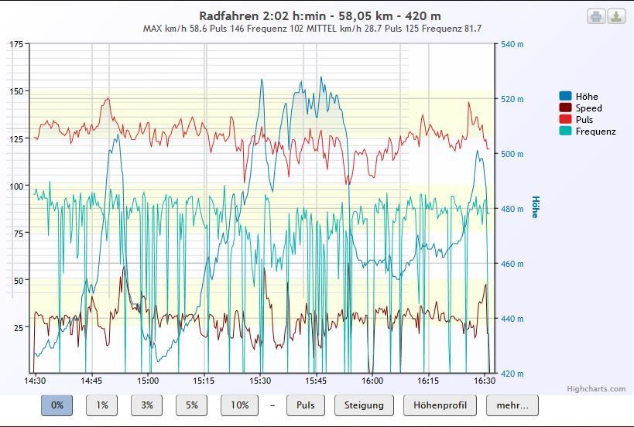Select the 1% button
This screenshot has width=634, height=427.
click(x=102, y=405)
